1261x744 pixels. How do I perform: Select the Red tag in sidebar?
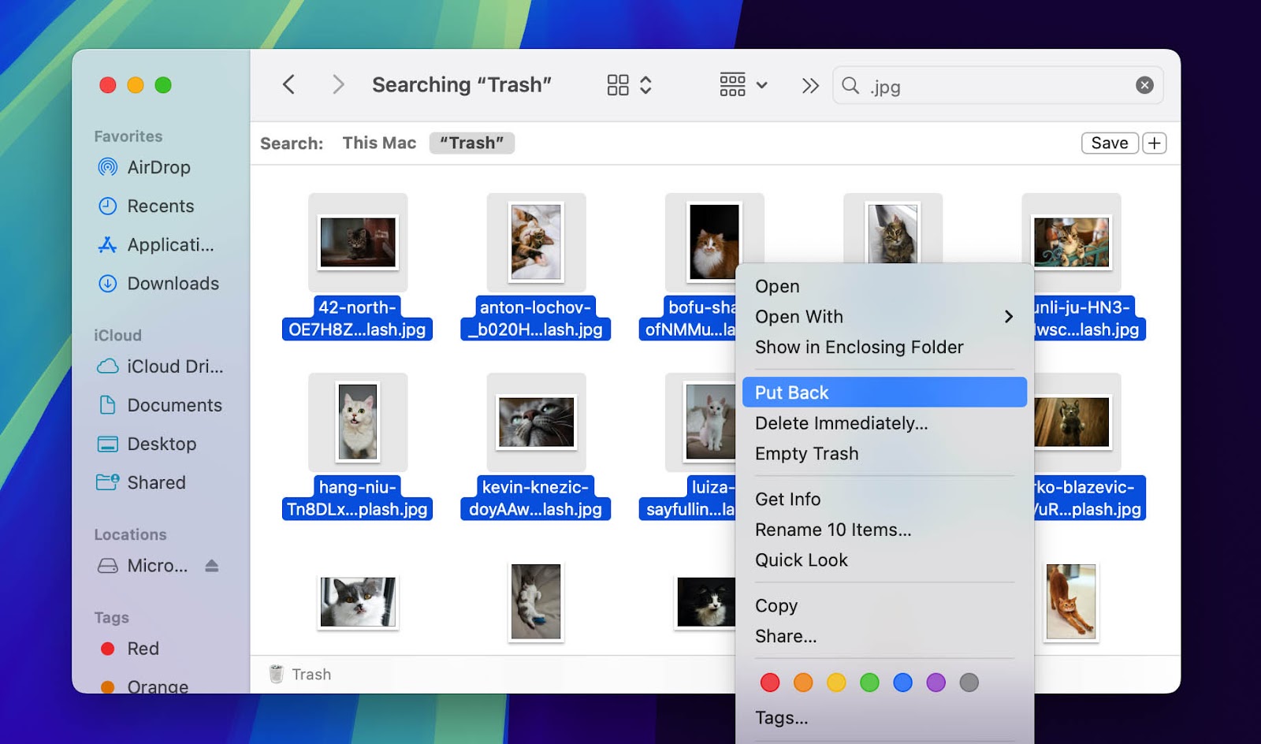(x=143, y=649)
